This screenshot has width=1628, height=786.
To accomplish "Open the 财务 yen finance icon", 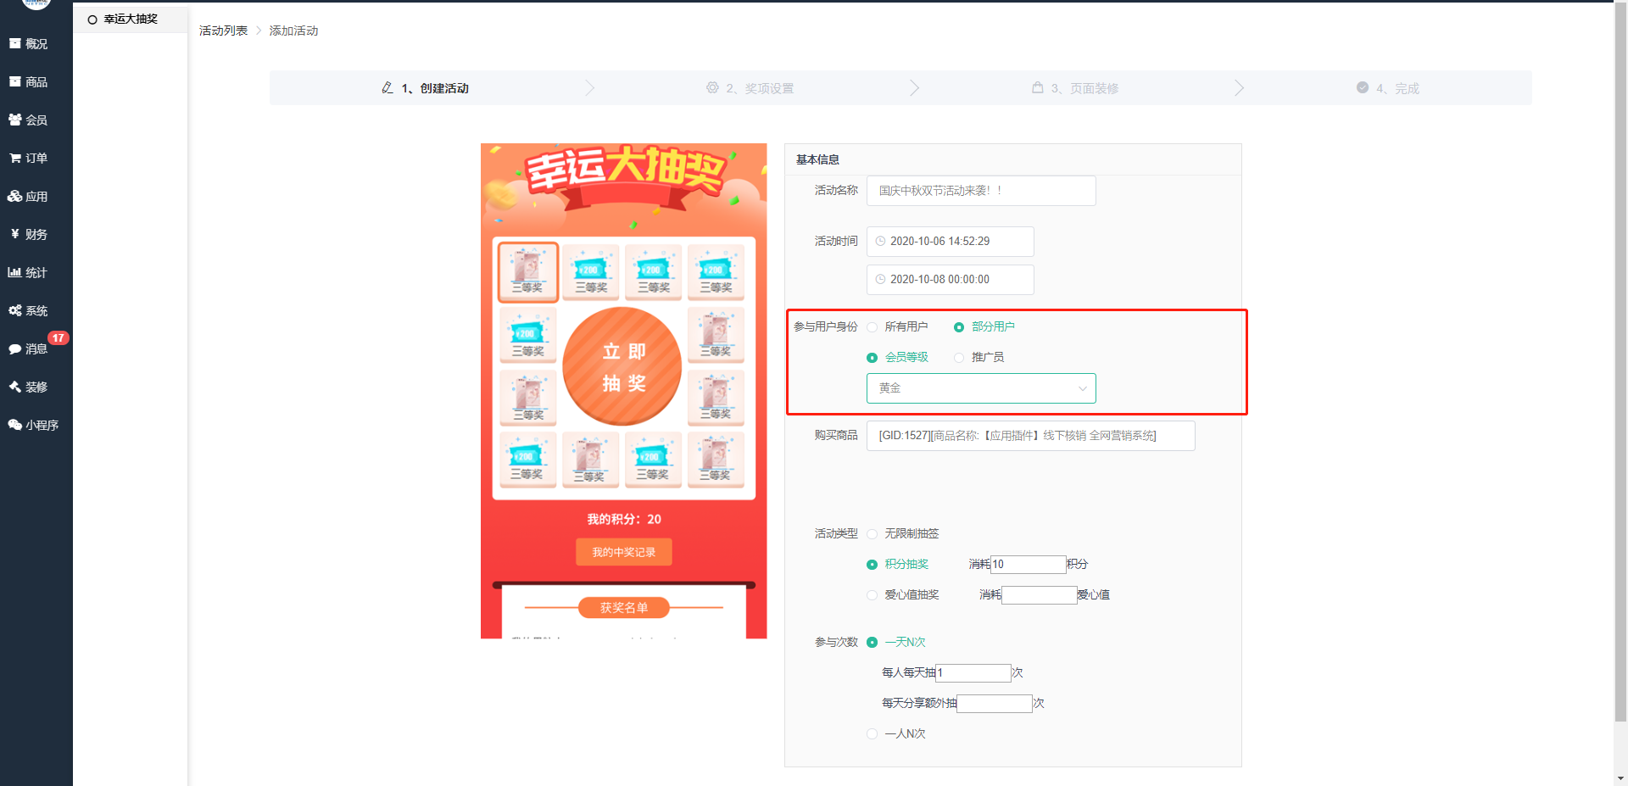I will (15, 234).
